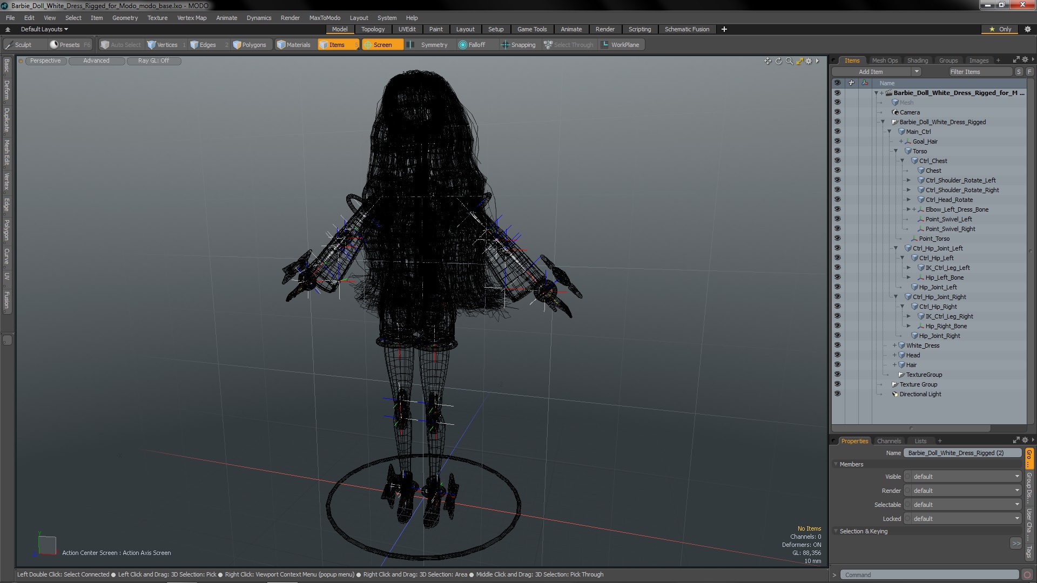This screenshot has height=583, width=1037.
Task: Click the properties expand arrows button
Action: point(1016,544)
